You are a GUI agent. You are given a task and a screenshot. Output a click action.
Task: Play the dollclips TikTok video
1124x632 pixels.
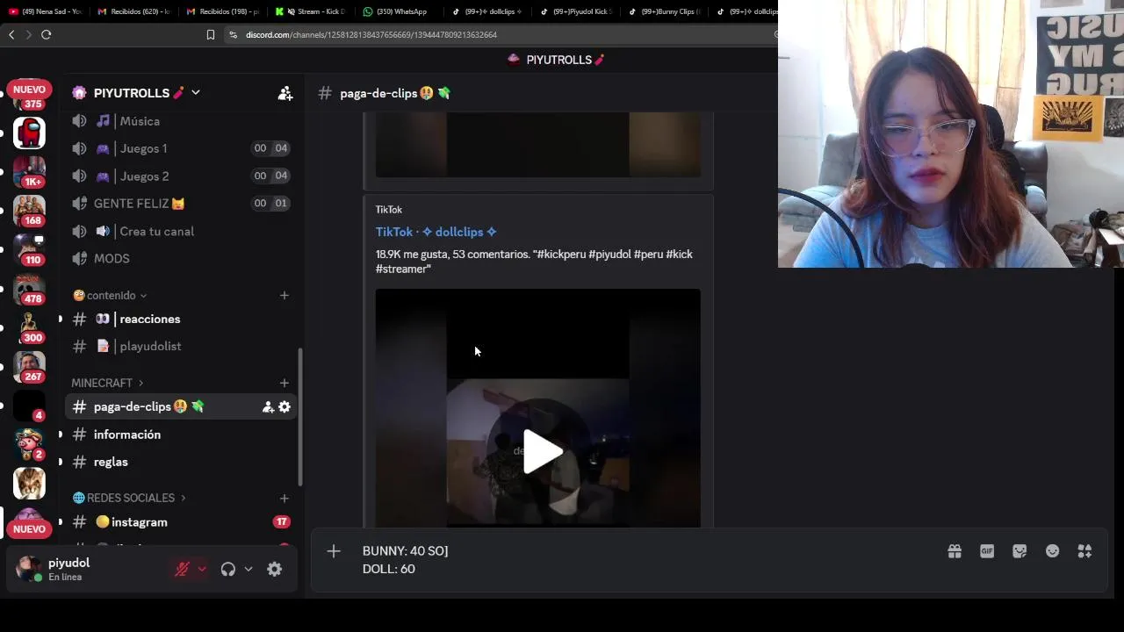[x=542, y=452]
